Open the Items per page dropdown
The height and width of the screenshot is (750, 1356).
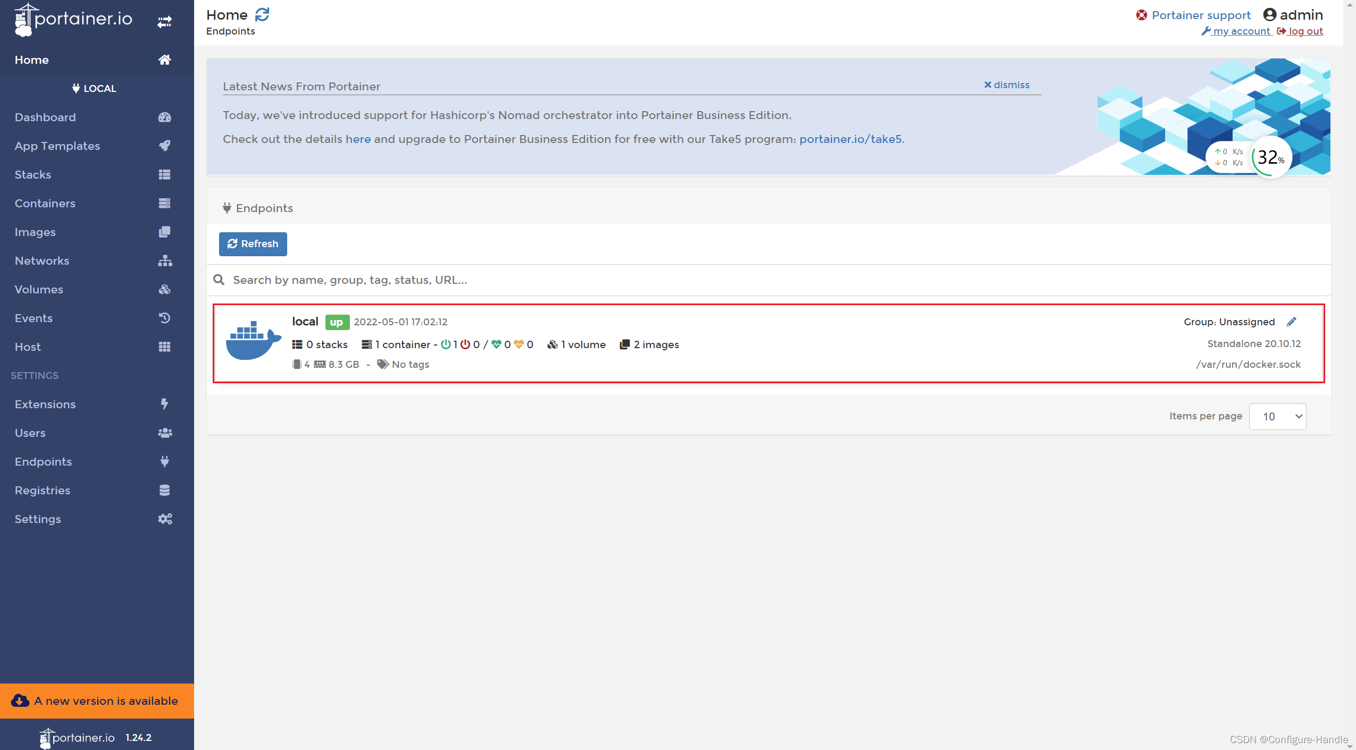1277,416
